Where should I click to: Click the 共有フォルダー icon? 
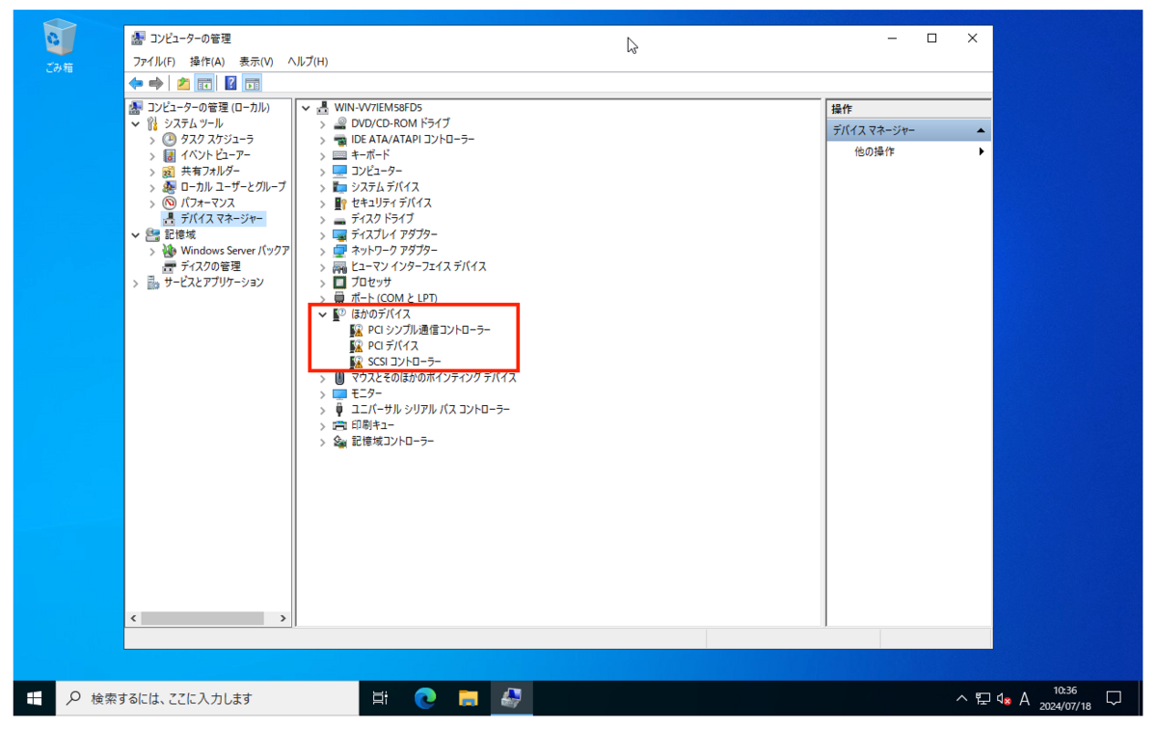pos(170,172)
